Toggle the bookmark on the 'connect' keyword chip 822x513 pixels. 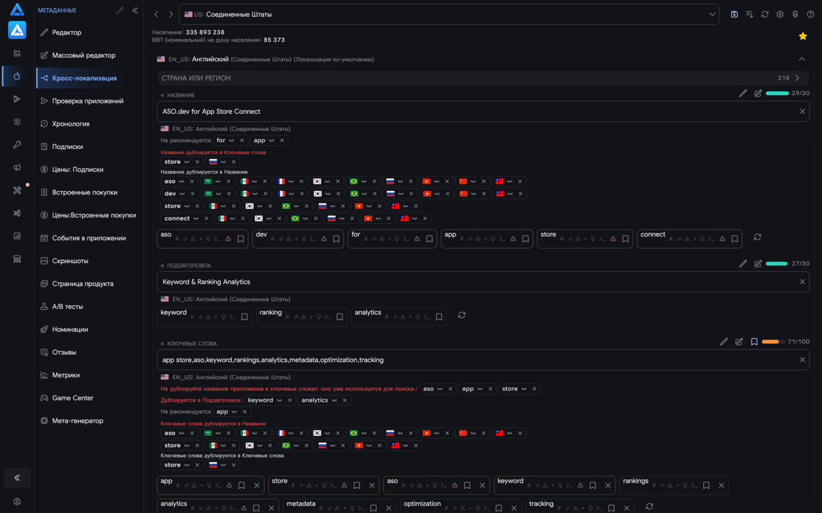(x=735, y=239)
